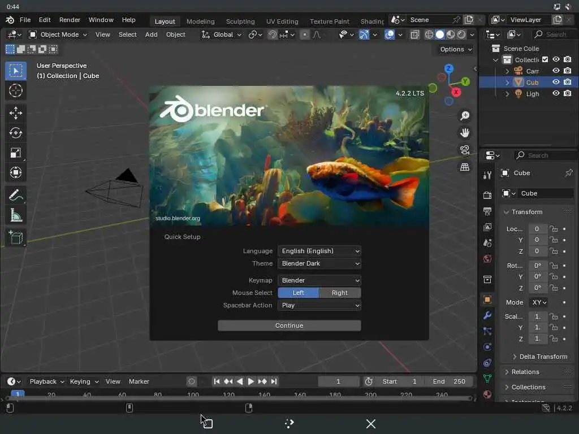Open the Render menu
The width and height of the screenshot is (579, 434).
[x=70, y=20]
